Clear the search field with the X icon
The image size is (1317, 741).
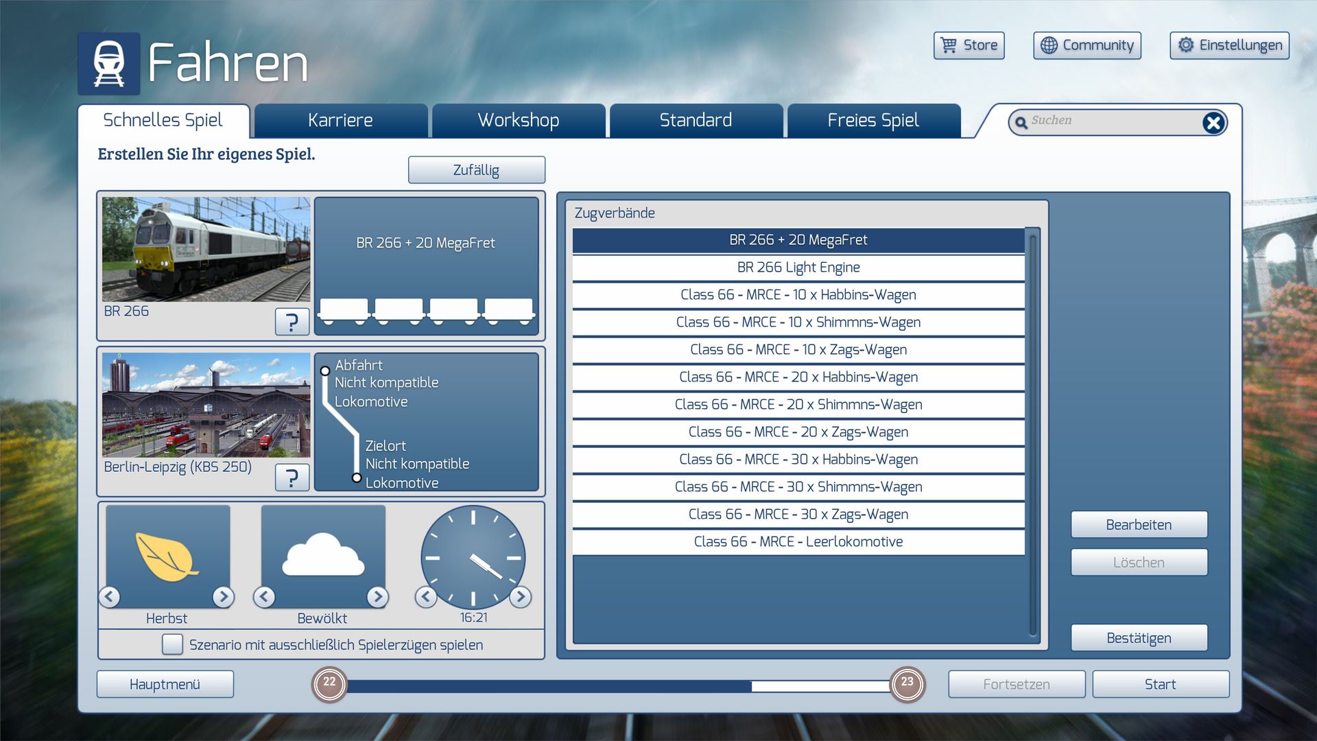[1213, 123]
